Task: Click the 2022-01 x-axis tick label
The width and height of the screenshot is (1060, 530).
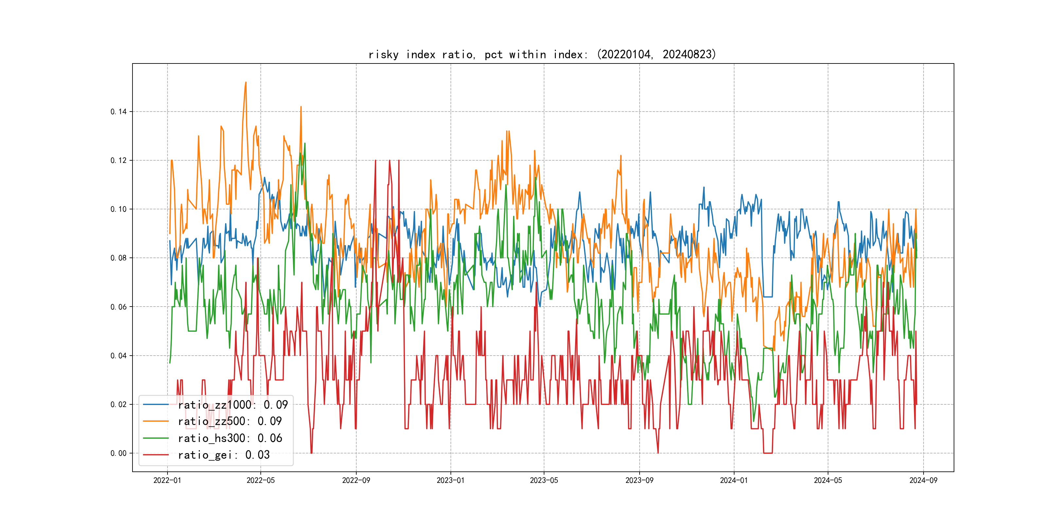Action: [167, 480]
